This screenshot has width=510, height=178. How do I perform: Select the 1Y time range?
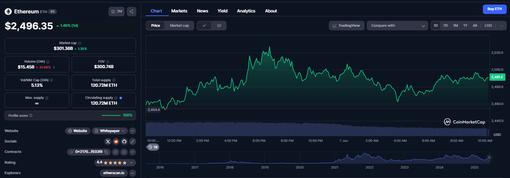465,25
